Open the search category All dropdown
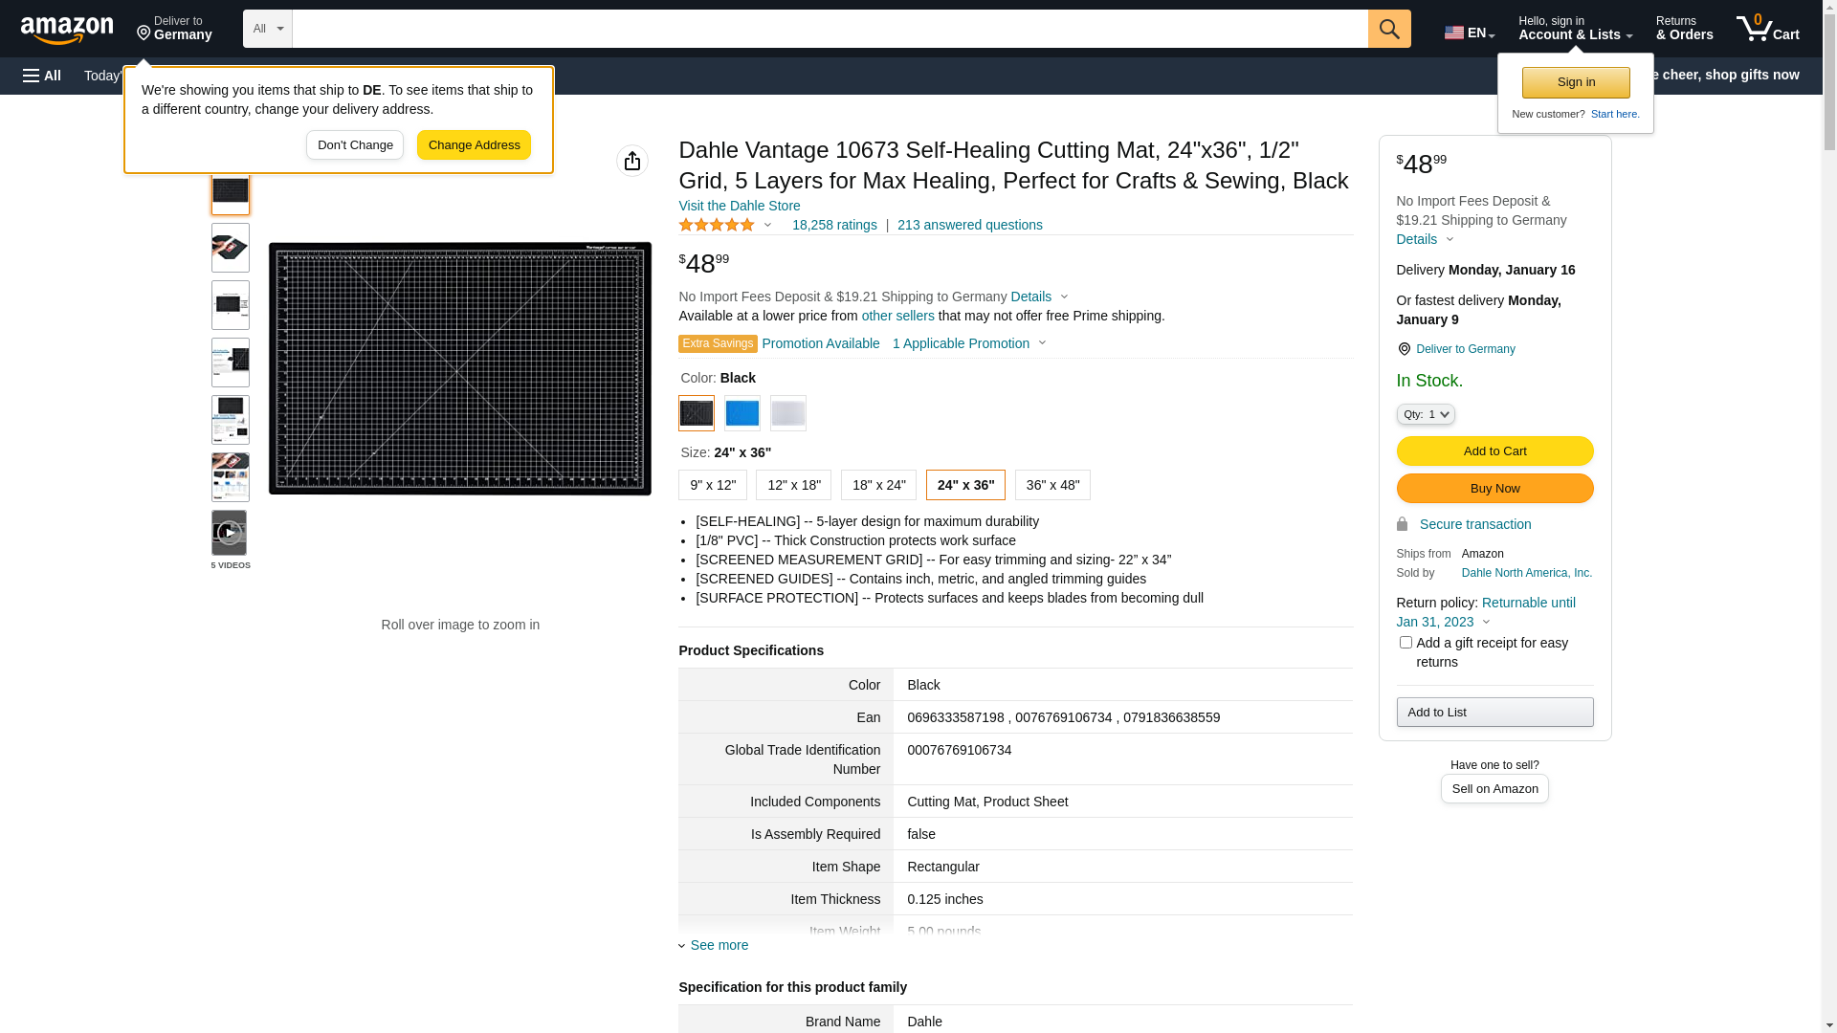 [x=267, y=29]
